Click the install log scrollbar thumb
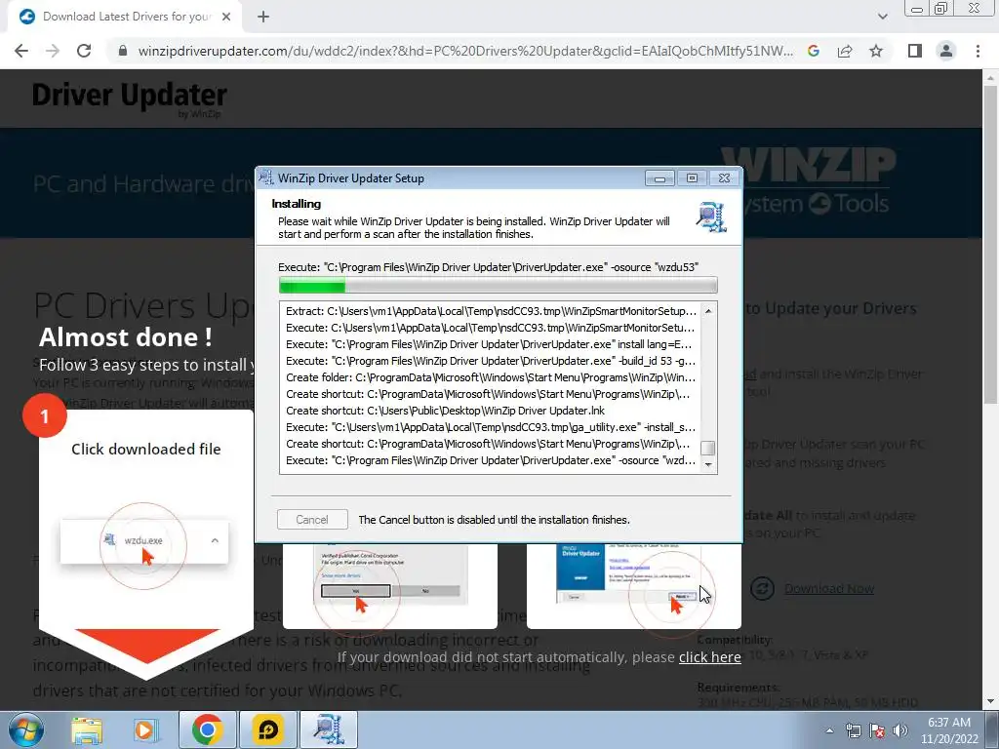 [708, 449]
